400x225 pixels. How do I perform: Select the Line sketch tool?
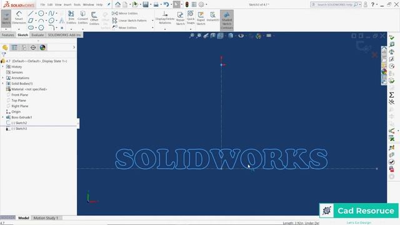(31, 14)
